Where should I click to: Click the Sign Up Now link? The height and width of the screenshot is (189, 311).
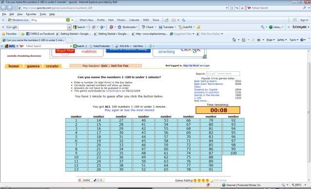click(191, 65)
